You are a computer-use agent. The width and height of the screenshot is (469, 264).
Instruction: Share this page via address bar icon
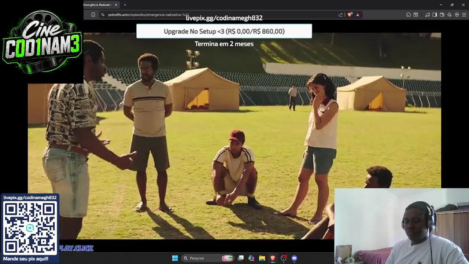pos(341,15)
